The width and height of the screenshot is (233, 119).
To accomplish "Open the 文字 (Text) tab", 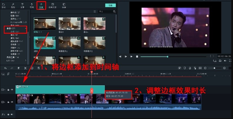I will tap(22, 5).
